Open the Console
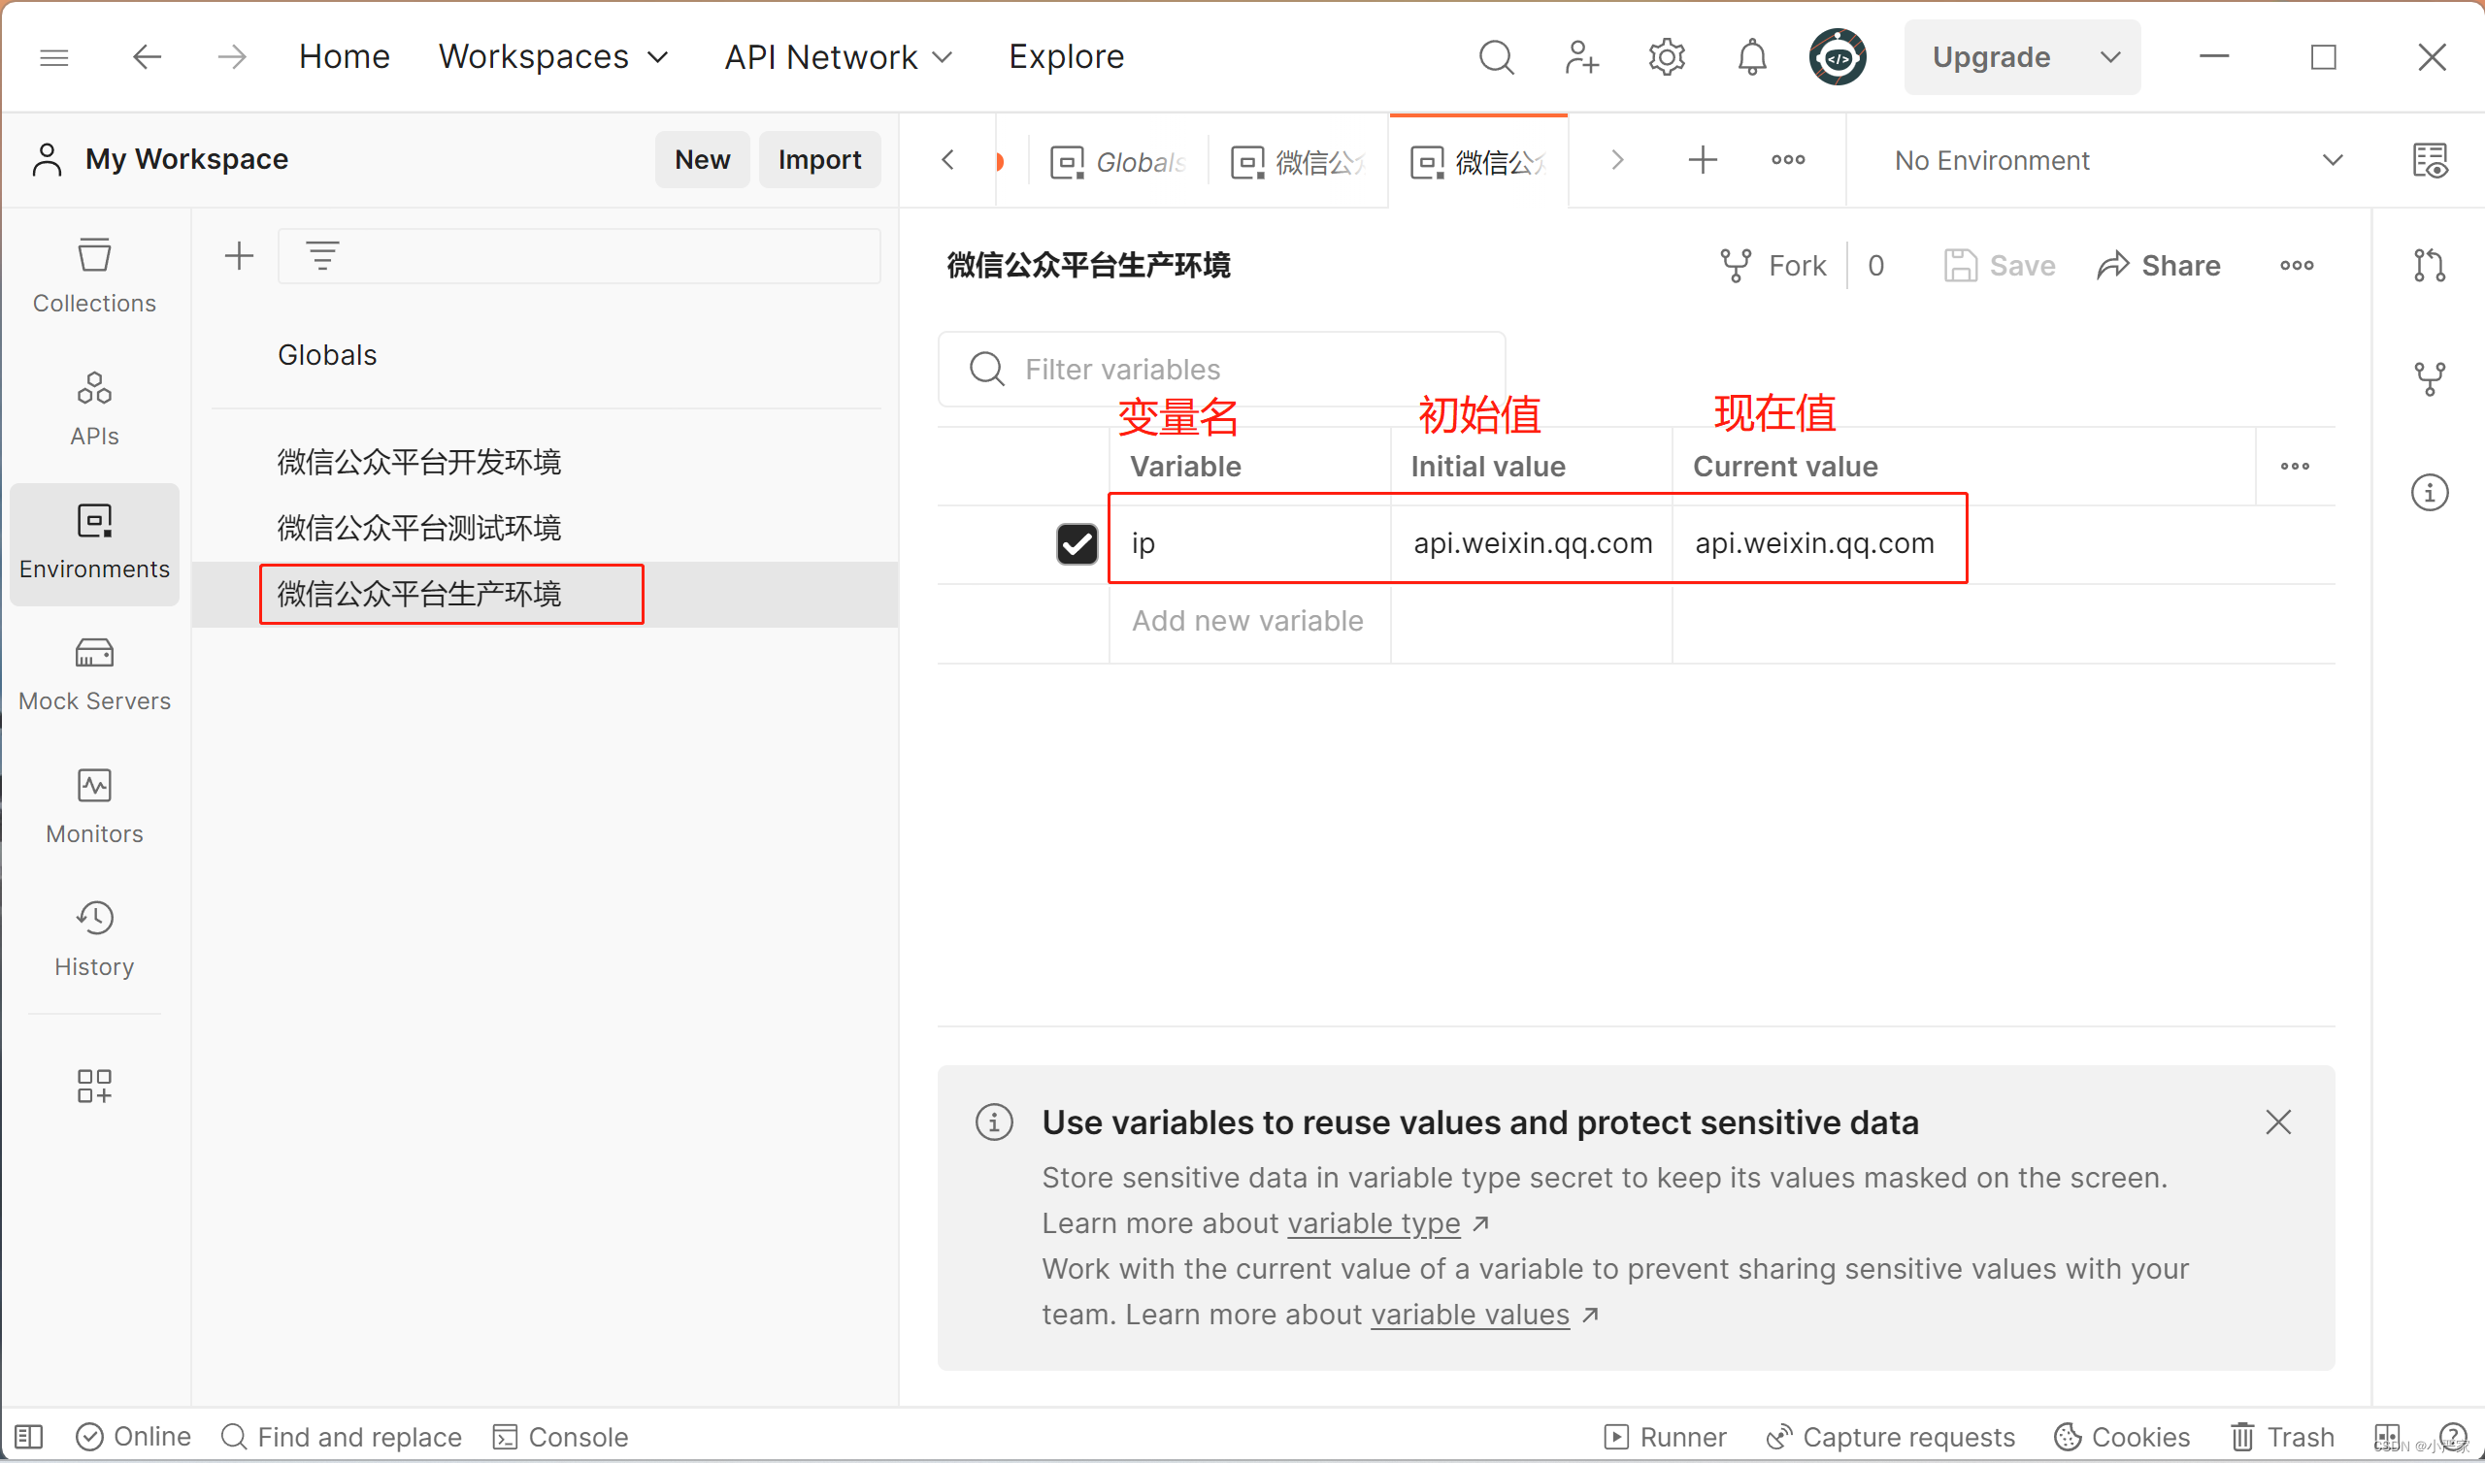This screenshot has width=2485, height=1463. coord(560,1437)
